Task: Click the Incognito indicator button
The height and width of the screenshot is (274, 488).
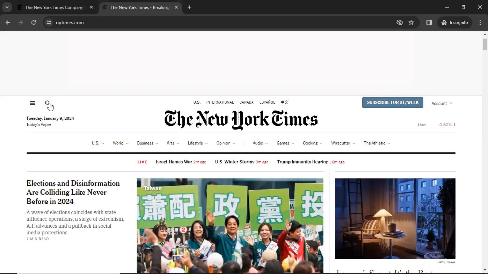Action: point(455,23)
